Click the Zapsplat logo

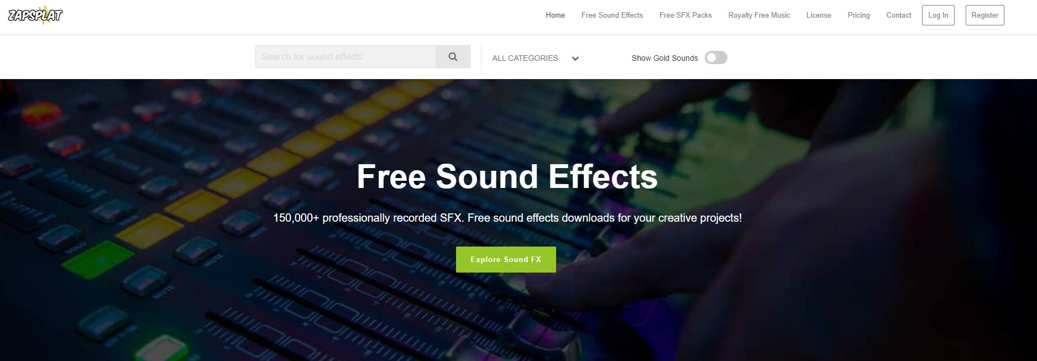[35, 15]
